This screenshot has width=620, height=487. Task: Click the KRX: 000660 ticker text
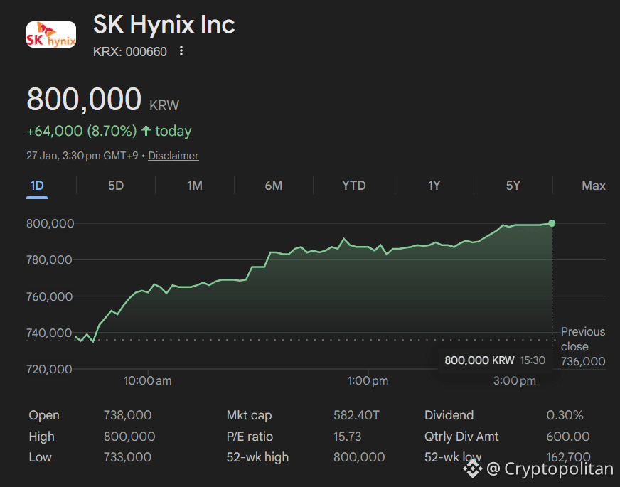point(128,51)
